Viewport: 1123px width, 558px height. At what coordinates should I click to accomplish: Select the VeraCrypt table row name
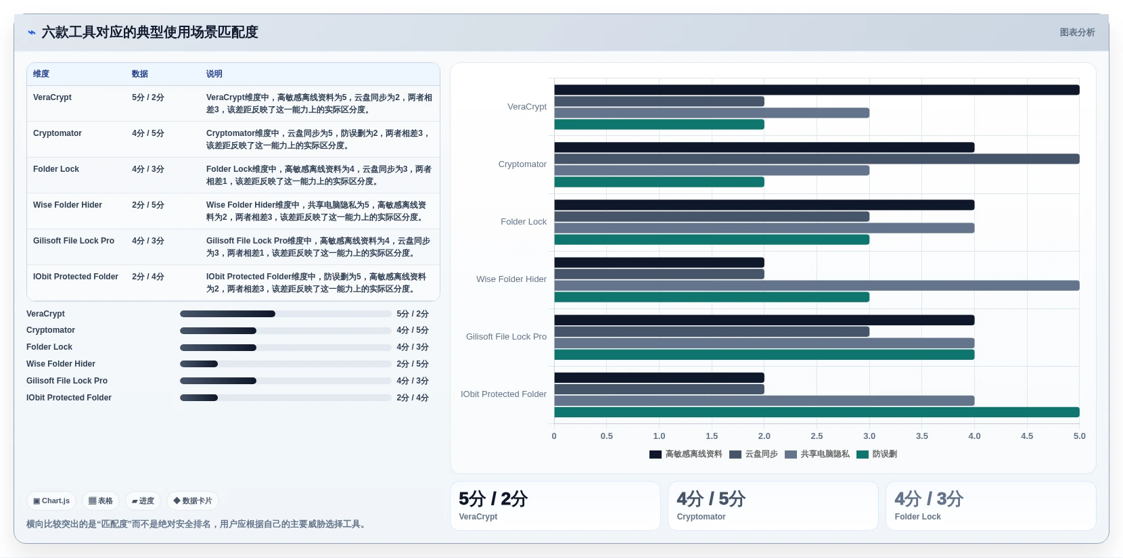tap(52, 97)
